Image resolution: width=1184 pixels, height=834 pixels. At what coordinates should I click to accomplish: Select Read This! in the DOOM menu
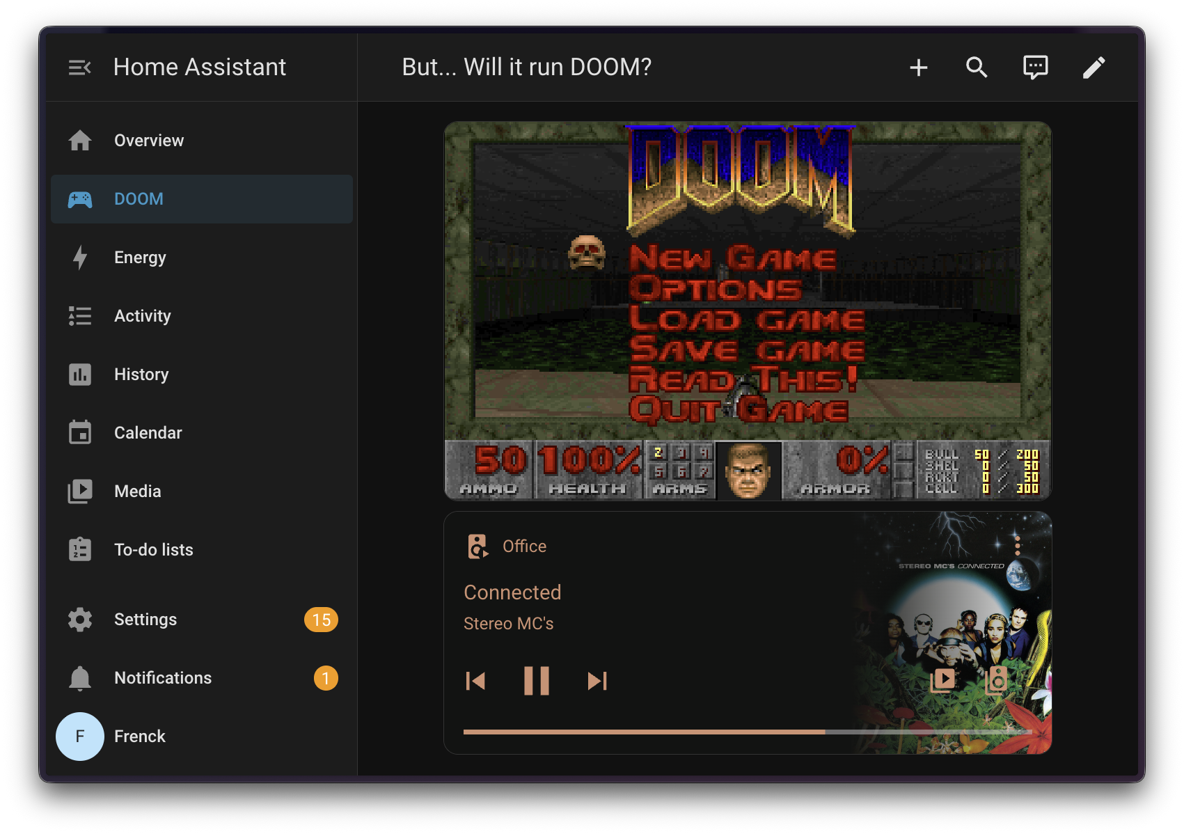coord(743,379)
